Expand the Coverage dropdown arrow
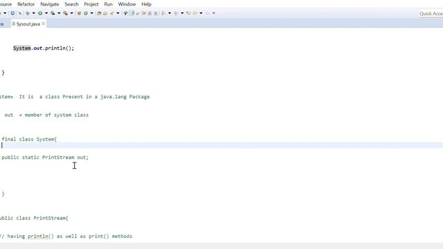Image resolution: width=443 pixels, height=249 pixels. coord(59,13)
